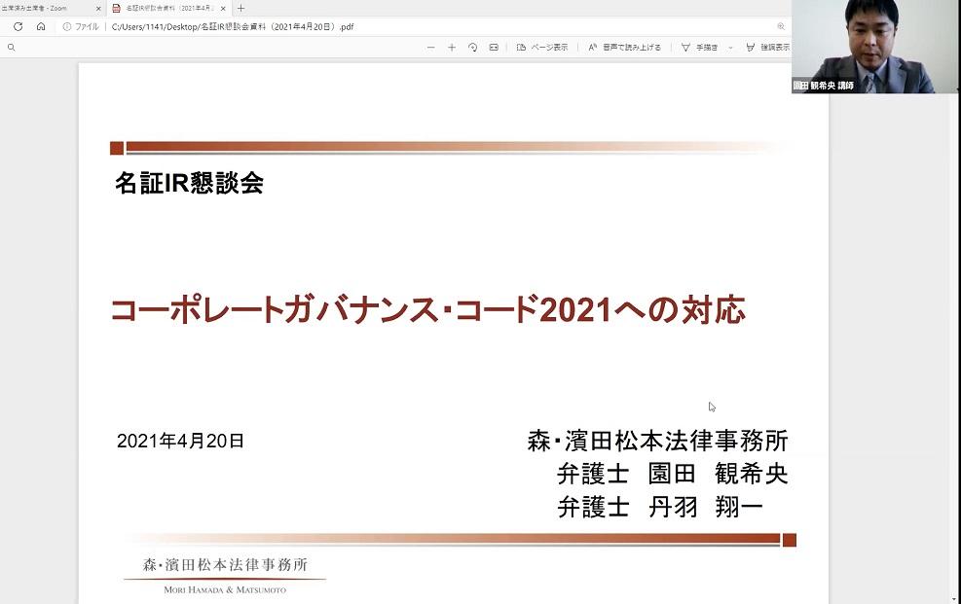
Task: Go to the browser home page
Action: coord(41,26)
